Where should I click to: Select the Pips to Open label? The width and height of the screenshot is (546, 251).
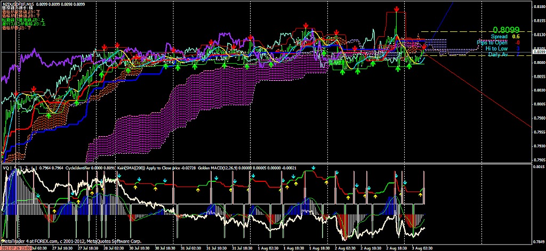492,43
